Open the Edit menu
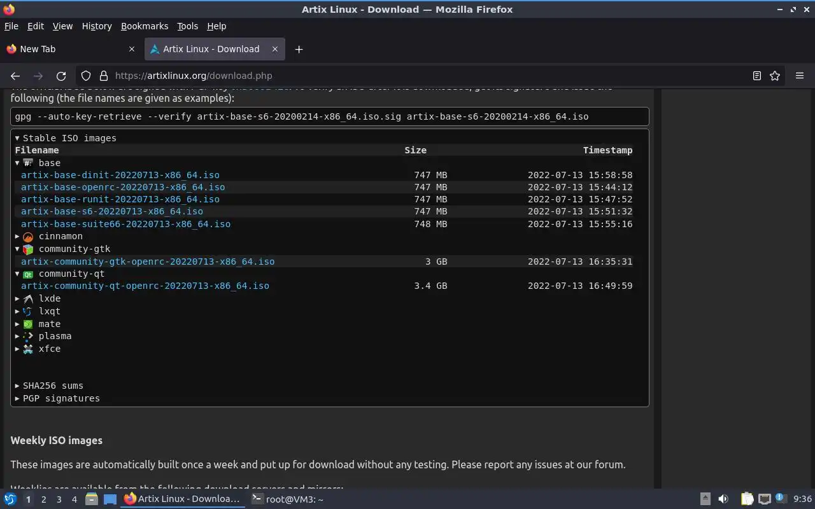The height and width of the screenshot is (509, 815). [36, 26]
